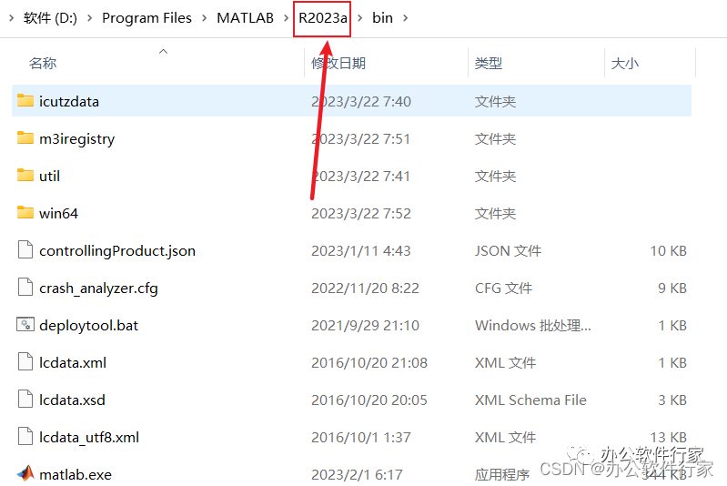Expand the chevron before 软件 (D:)
Screen dimensions: 727x486
tap(11, 17)
